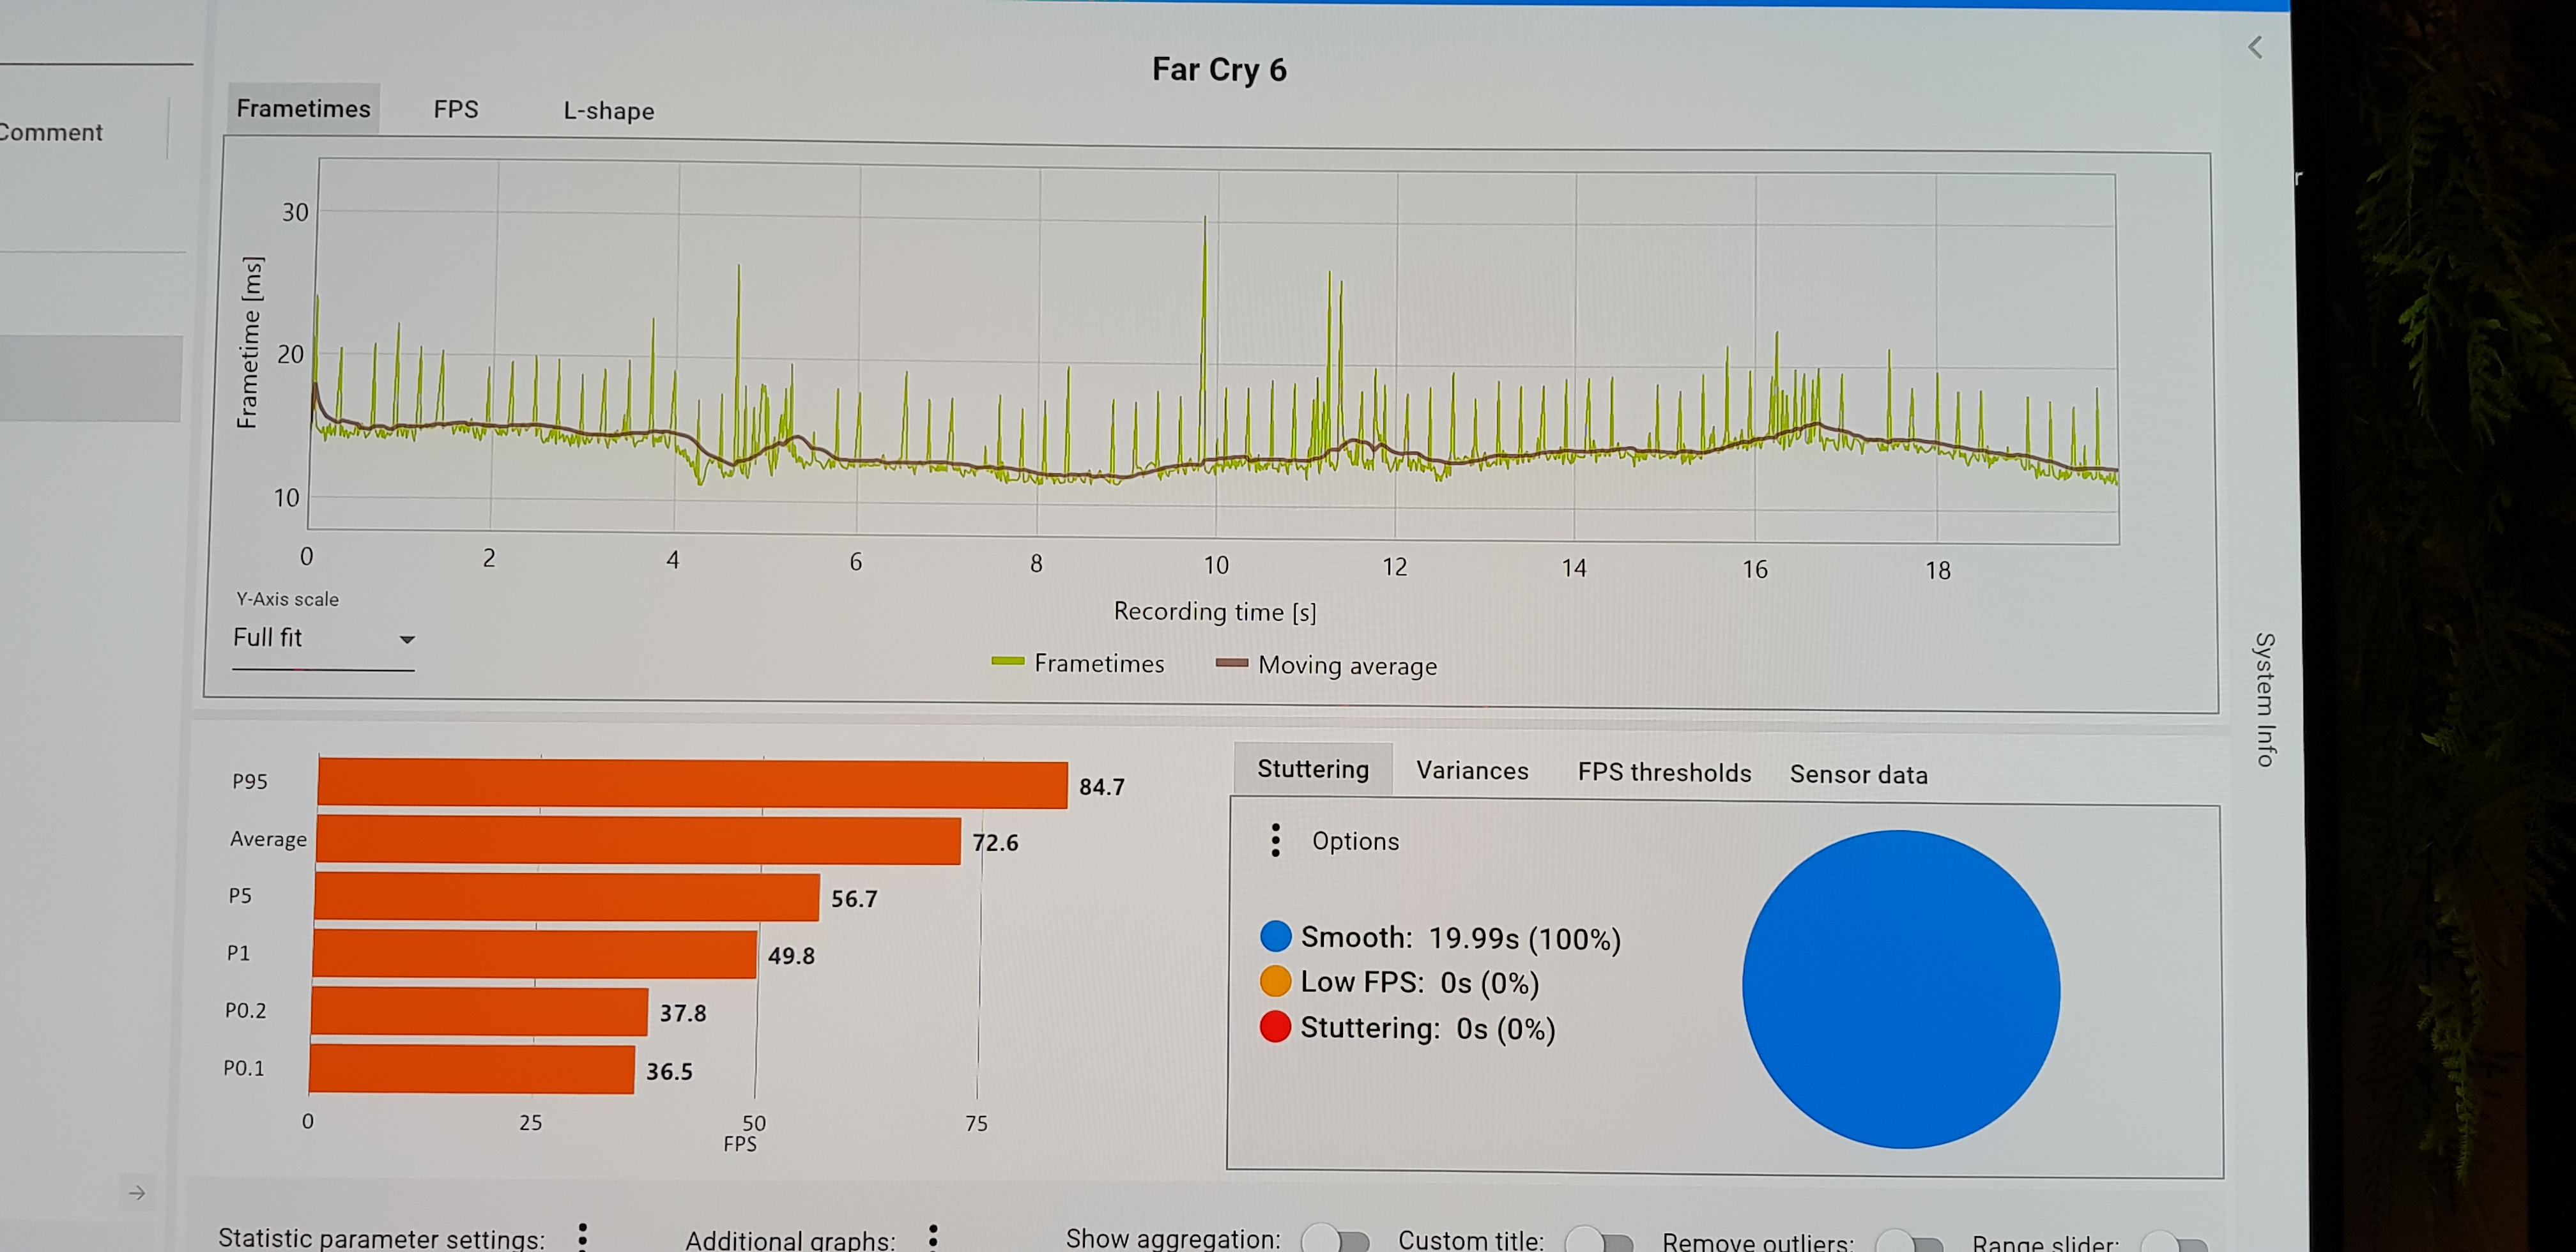This screenshot has height=1252, width=2576.
Task: Click the Comment column header
Action: pyautogui.click(x=51, y=132)
